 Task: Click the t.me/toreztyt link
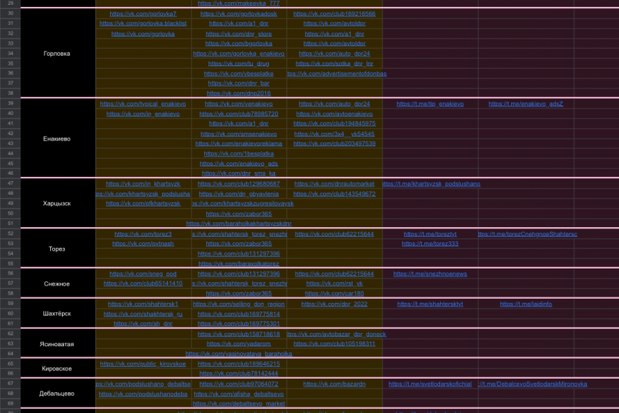pos(430,234)
